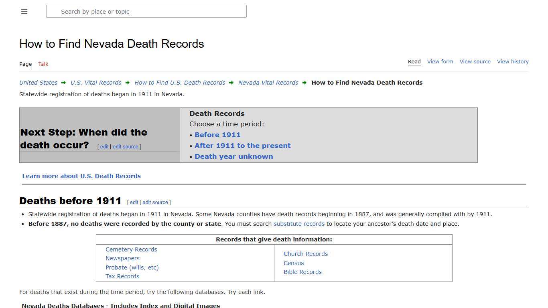Select the Read view
548x308 pixels.
tap(414, 61)
